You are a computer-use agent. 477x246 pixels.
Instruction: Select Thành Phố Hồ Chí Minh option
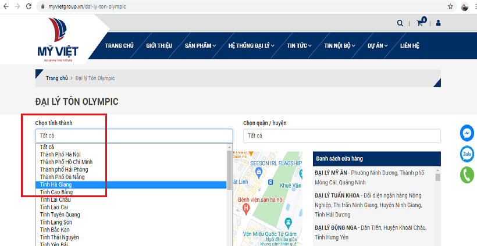click(x=131, y=162)
